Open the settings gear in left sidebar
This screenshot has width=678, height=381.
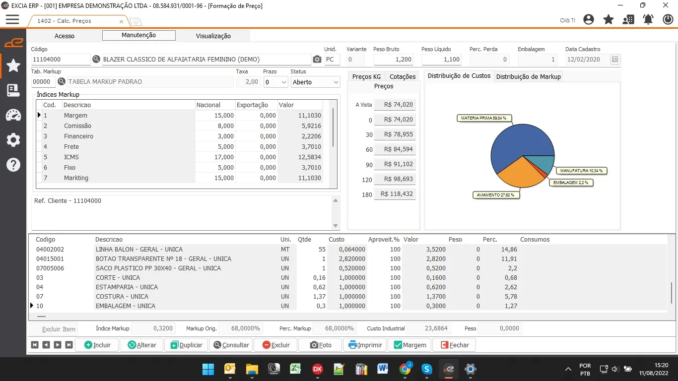click(x=13, y=140)
